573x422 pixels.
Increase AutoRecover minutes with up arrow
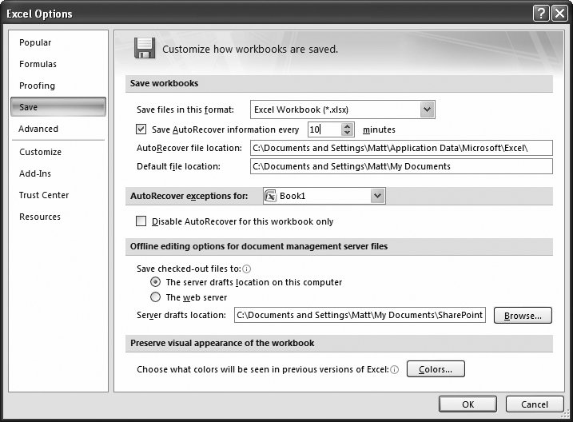click(x=347, y=125)
